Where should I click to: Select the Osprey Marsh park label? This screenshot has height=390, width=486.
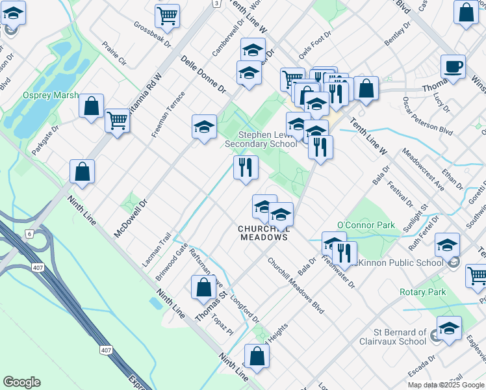[51, 95]
